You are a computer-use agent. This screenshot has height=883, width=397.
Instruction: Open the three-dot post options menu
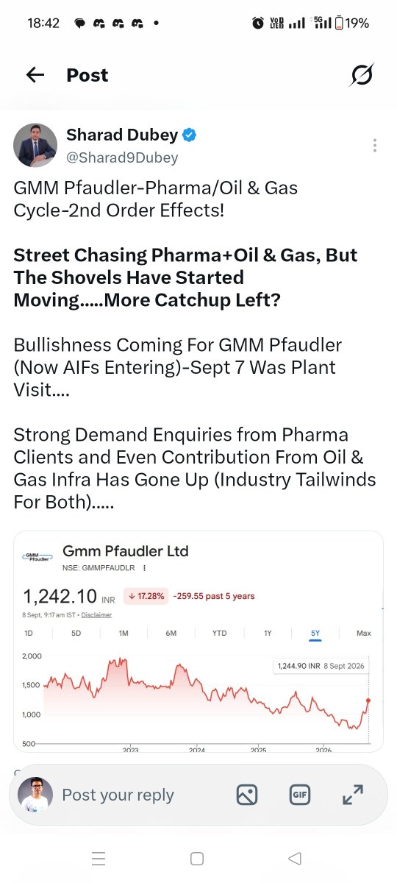pos(375,146)
